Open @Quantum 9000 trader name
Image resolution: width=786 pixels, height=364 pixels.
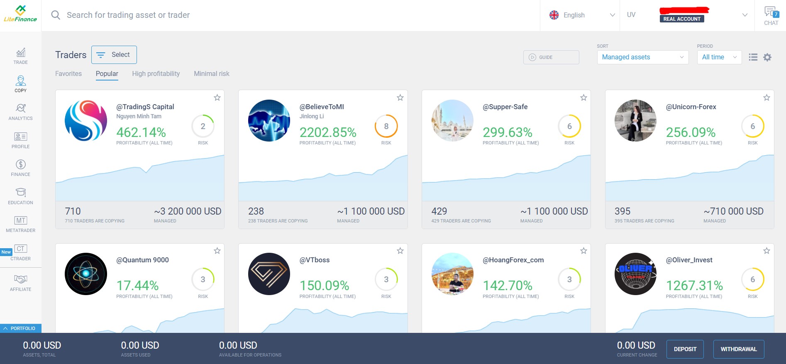[x=142, y=260]
